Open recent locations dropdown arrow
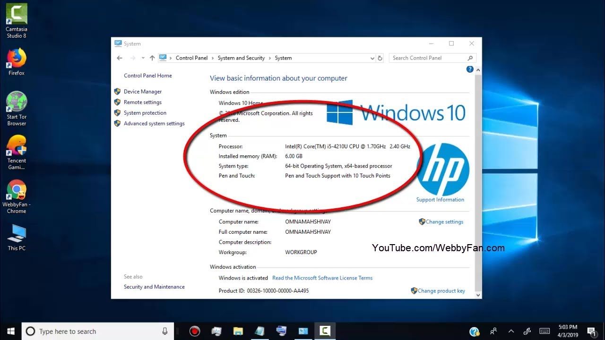This screenshot has width=605, height=340. [143, 58]
